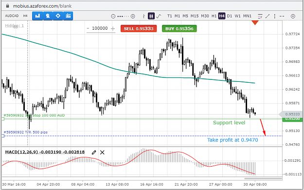Click the MACD(12,26,9) indicator label
Image resolution: width=304 pixels, height=190 pixels.
[45, 152]
